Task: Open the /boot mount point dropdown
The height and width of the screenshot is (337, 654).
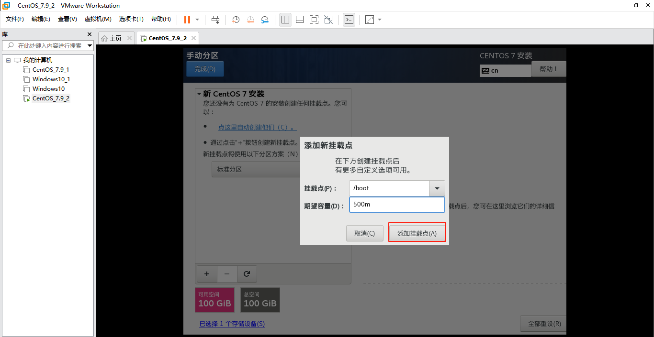Action: pyautogui.click(x=436, y=188)
